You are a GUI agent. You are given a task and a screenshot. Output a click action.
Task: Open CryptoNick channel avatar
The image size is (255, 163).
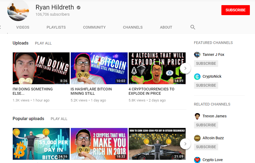click(197, 76)
